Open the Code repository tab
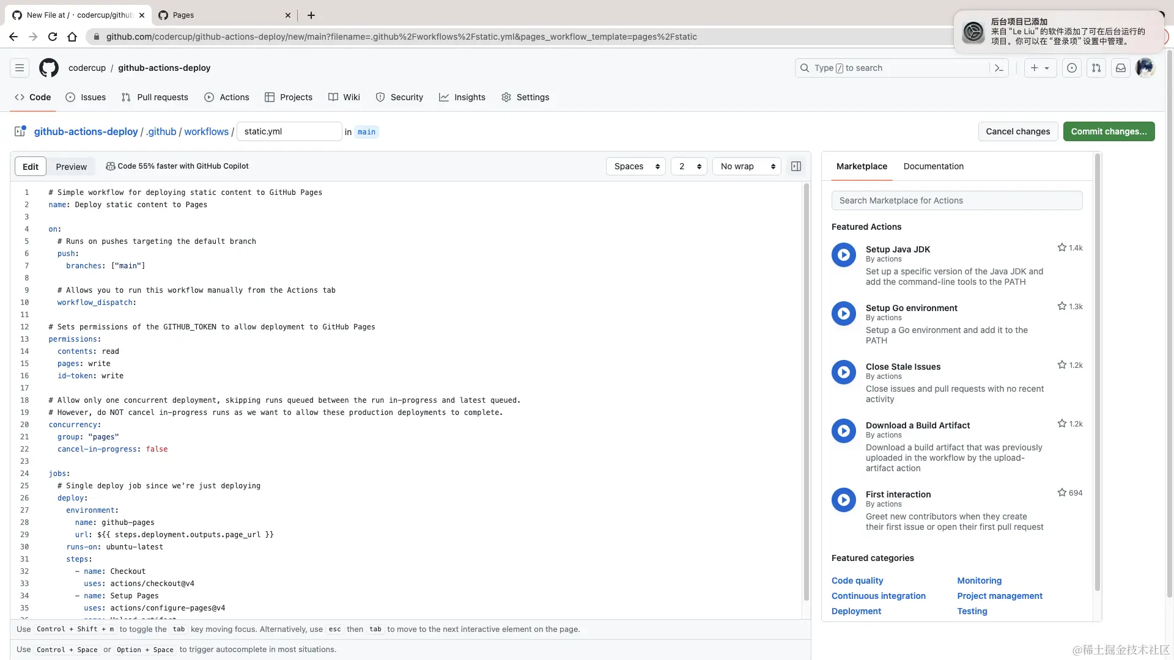The width and height of the screenshot is (1174, 660). point(33,97)
